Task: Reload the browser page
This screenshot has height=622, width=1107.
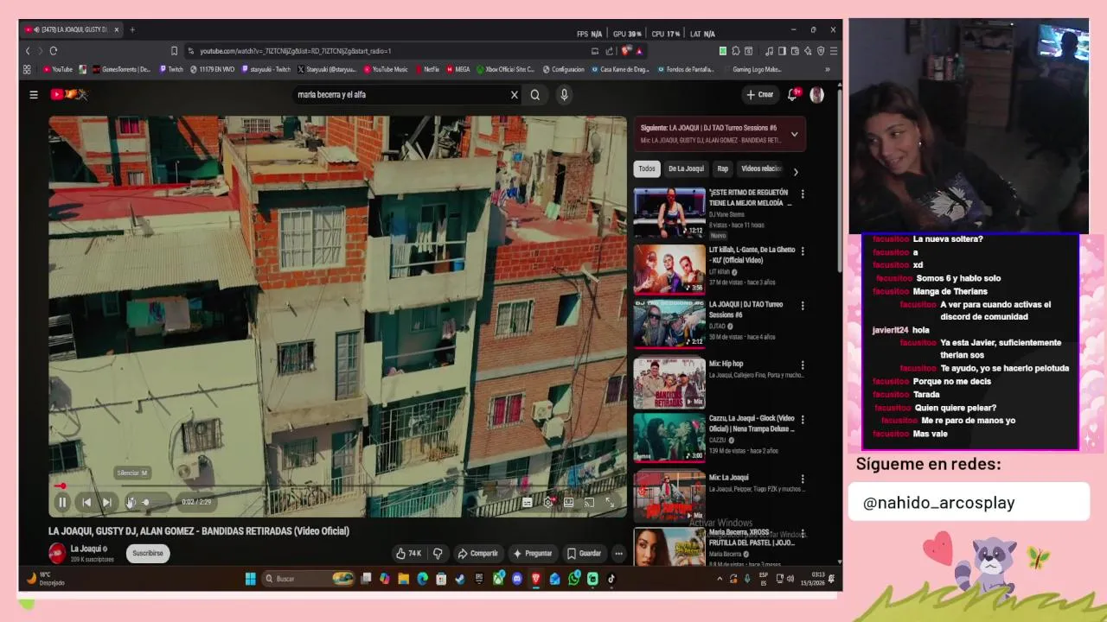Action: tap(53, 51)
